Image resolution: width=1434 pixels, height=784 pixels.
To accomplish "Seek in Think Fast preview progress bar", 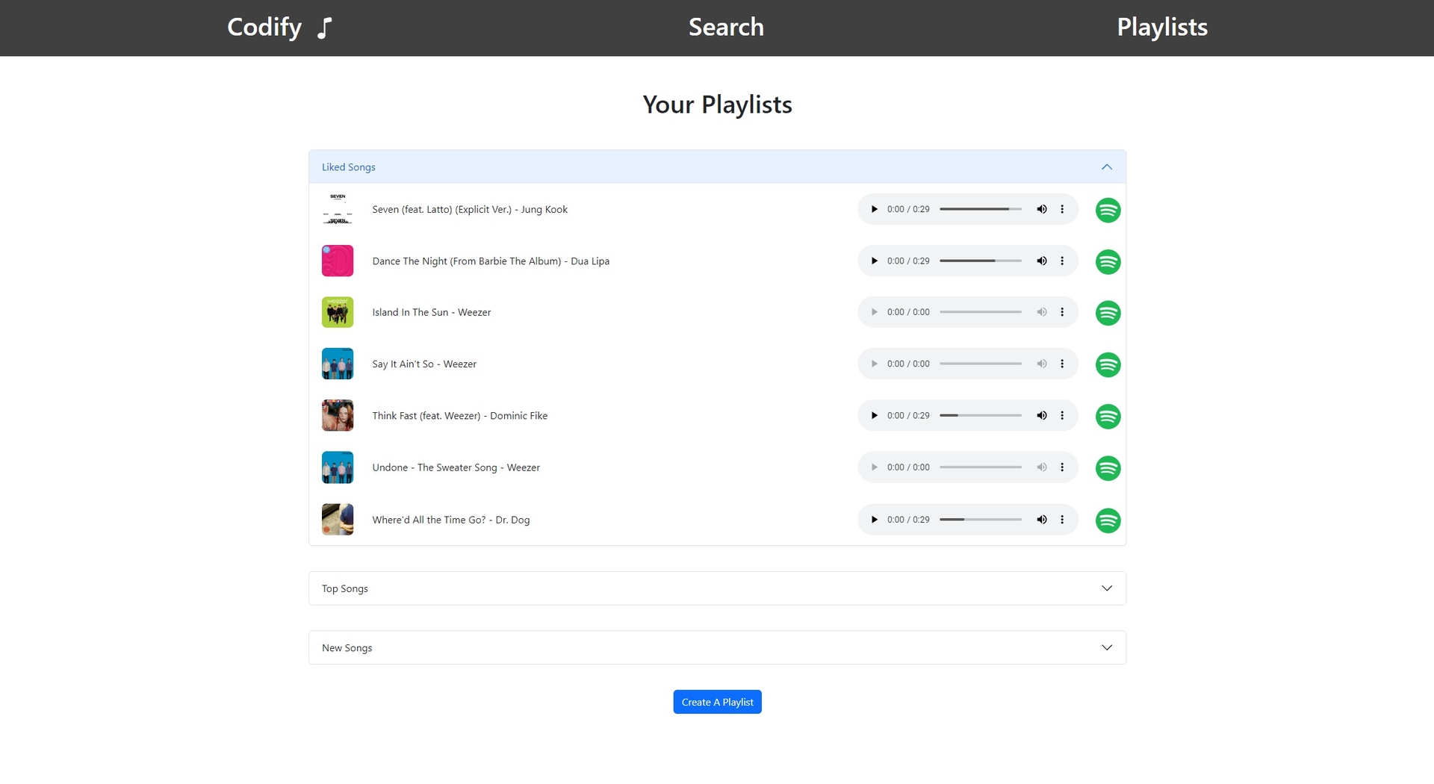I will 980,415.
